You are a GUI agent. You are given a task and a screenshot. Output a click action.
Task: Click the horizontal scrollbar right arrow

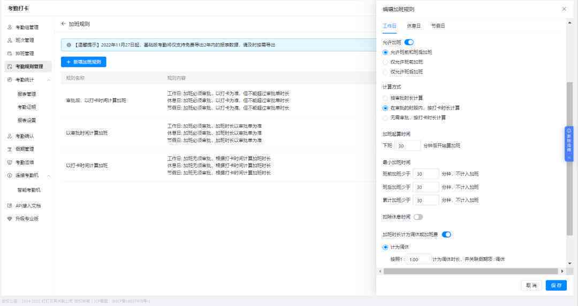[562, 271]
